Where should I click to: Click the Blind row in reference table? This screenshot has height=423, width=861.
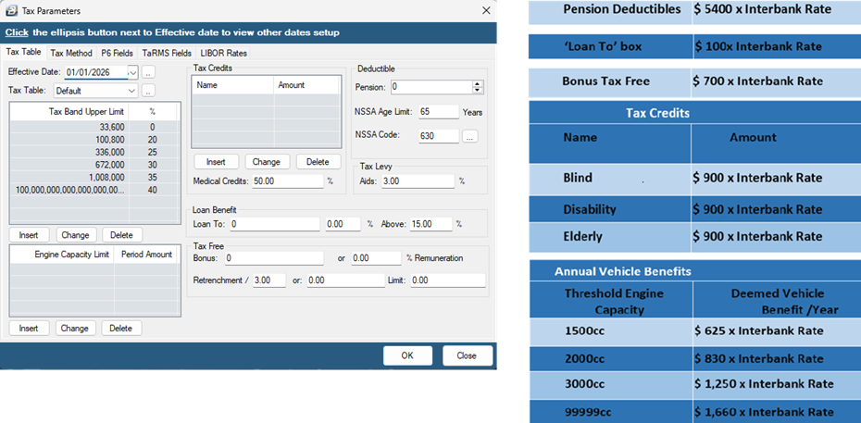coord(694,178)
